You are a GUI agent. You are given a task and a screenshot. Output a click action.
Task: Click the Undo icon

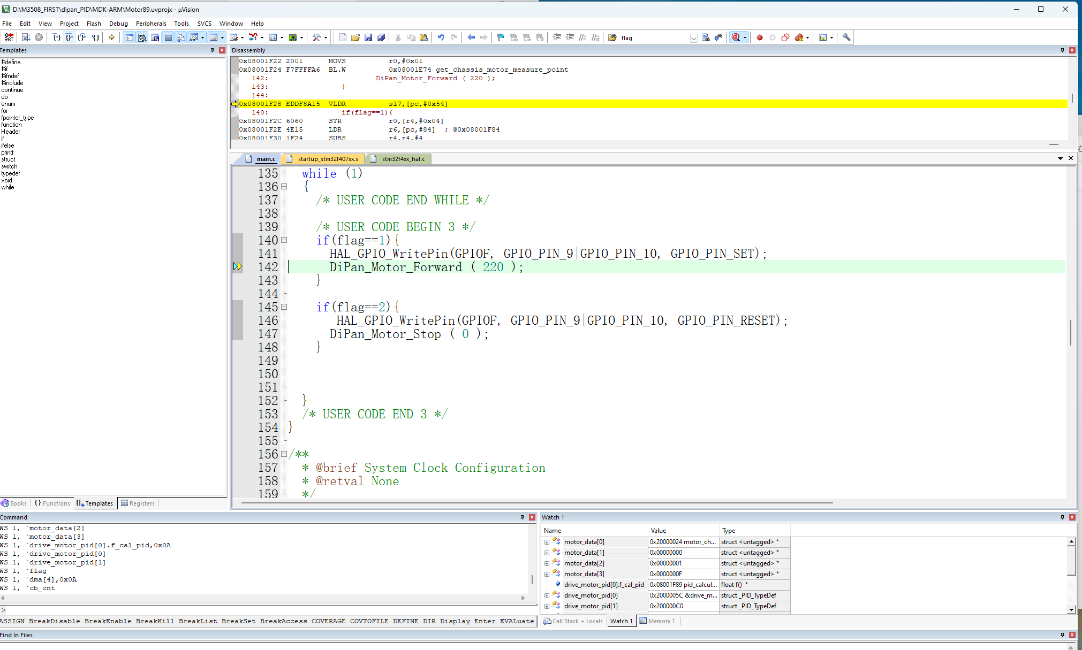(x=441, y=37)
